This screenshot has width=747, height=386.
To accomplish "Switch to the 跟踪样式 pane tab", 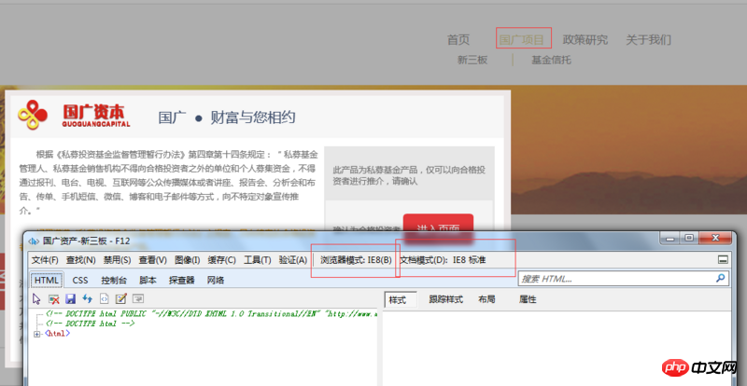I will pyautogui.click(x=446, y=299).
